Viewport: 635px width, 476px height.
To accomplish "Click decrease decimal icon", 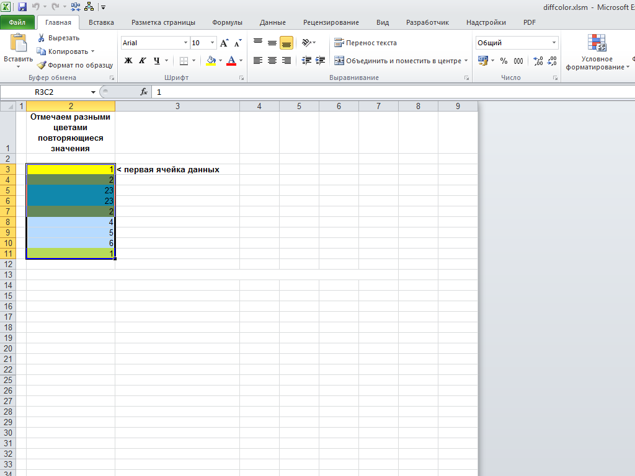I will [552, 61].
